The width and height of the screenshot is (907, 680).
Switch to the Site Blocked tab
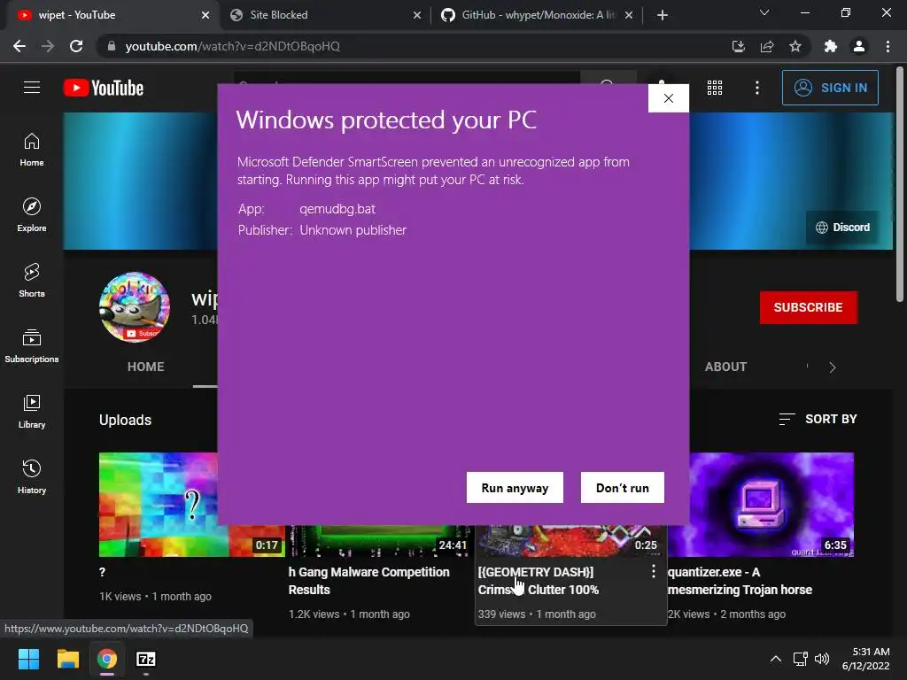pos(324,15)
